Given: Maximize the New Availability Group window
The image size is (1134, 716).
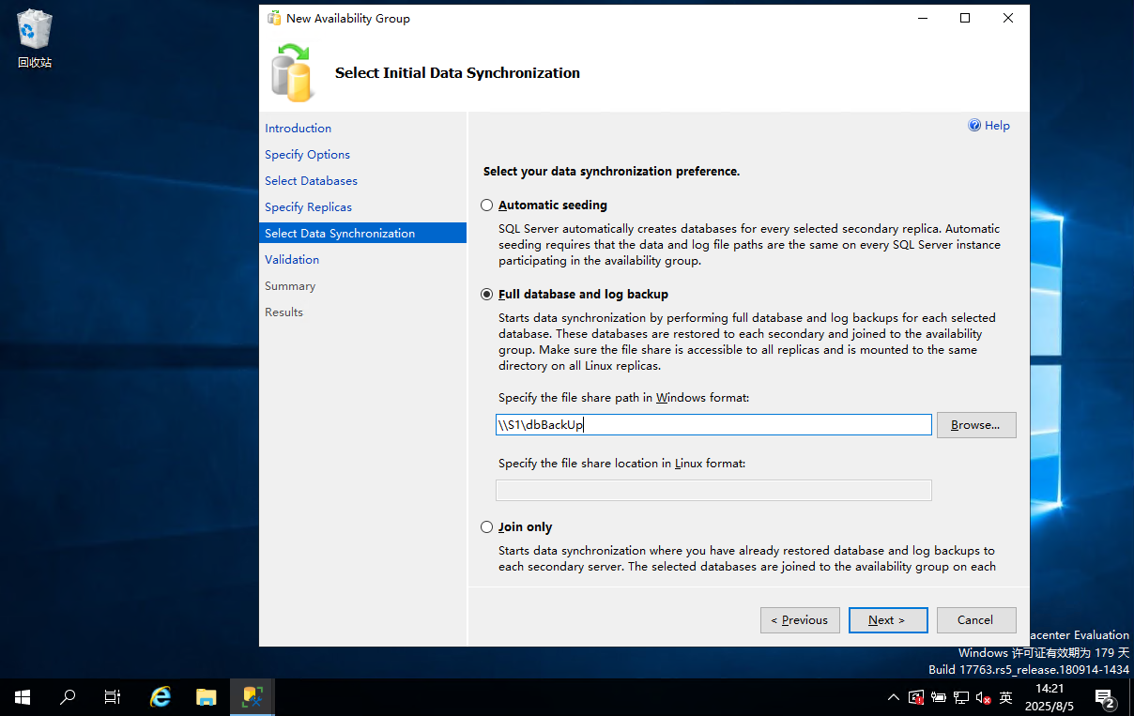Looking at the screenshot, I should pyautogui.click(x=965, y=18).
